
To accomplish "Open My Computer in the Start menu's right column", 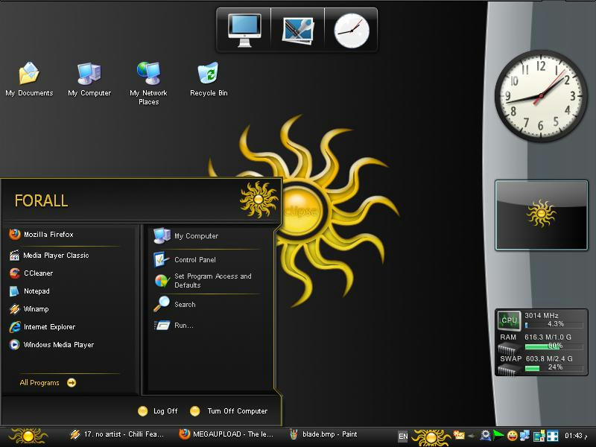I will pyautogui.click(x=186, y=236).
